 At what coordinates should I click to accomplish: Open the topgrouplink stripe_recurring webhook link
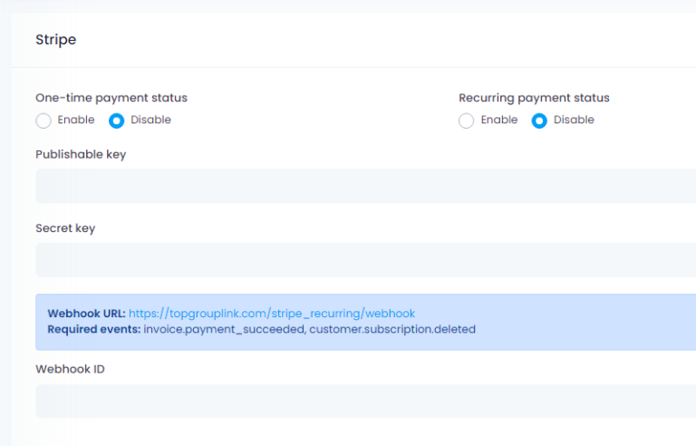272,314
